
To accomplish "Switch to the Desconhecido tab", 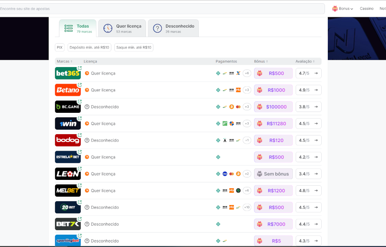I will pyautogui.click(x=173, y=28).
